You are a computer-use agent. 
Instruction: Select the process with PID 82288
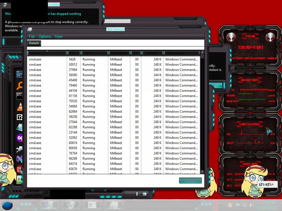[x=113, y=127]
